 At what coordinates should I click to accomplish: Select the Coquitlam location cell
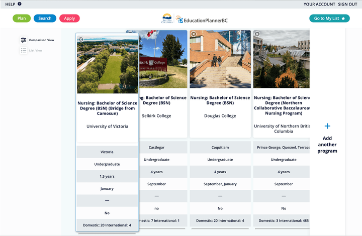[x=220, y=147]
